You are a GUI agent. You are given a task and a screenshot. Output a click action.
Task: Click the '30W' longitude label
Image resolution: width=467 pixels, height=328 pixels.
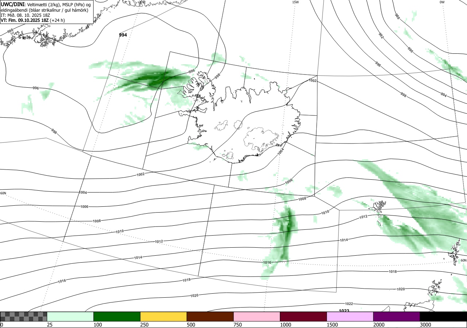[x=142, y=2]
